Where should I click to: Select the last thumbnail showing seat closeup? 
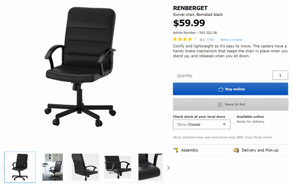(x=151, y=167)
